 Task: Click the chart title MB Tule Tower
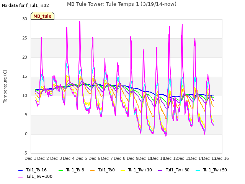click(x=122, y=4)
